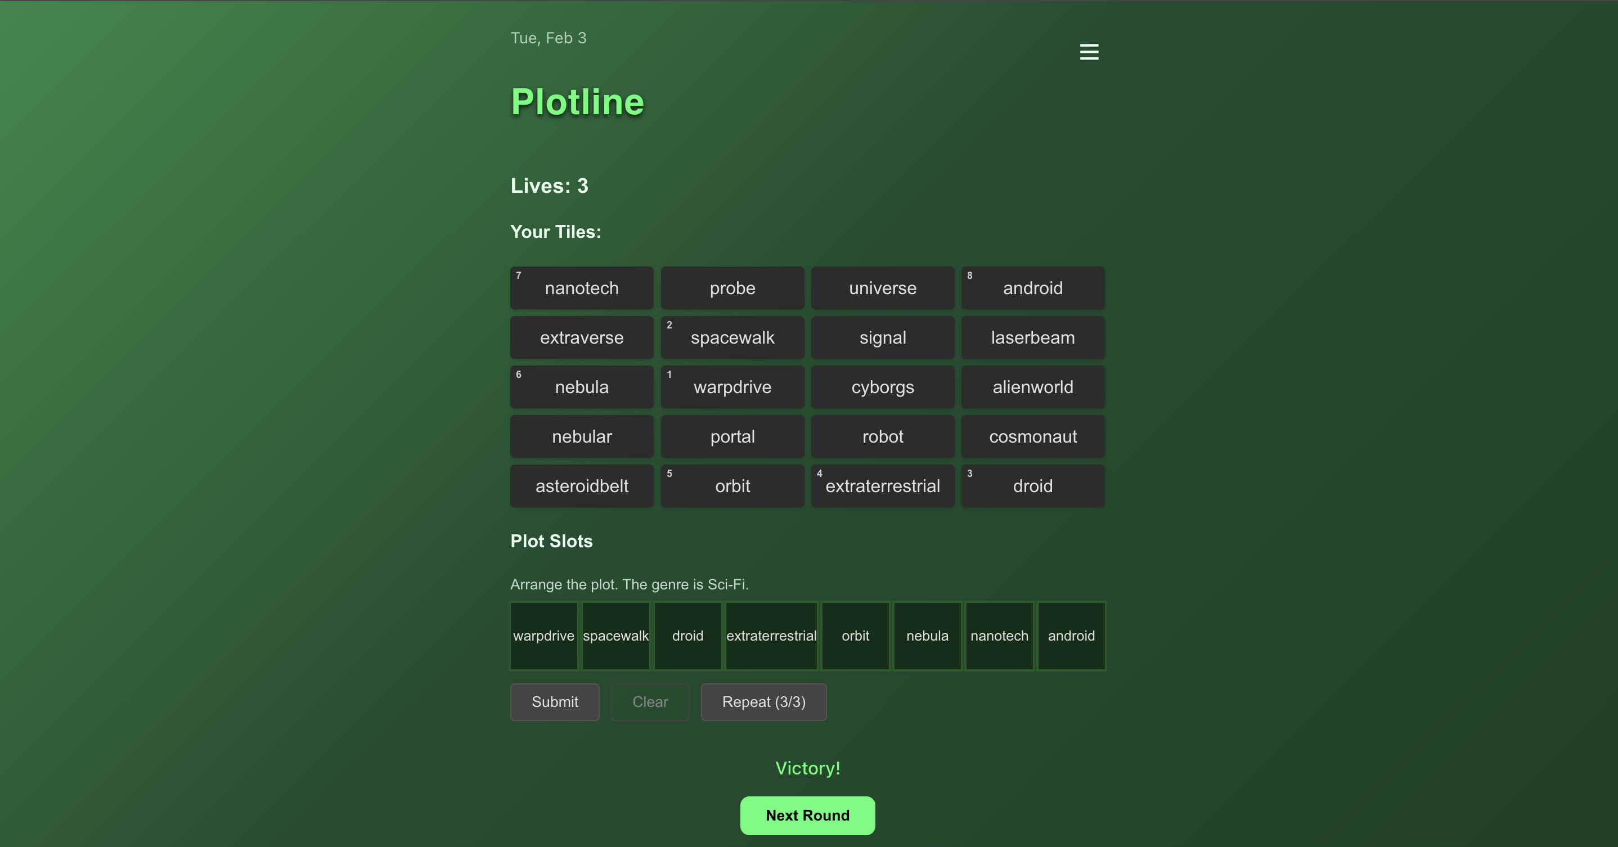The height and width of the screenshot is (847, 1618).
Task: Select the probe tile
Action: tap(732, 287)
